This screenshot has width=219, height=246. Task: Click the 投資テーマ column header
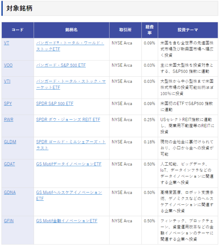[x=188, y=30]
